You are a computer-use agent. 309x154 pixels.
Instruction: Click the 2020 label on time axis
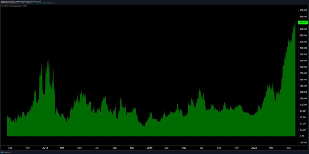click(254, 148)
